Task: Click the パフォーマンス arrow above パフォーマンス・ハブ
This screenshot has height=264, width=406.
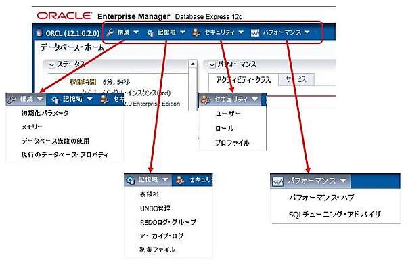Action: tap(343, 181)
